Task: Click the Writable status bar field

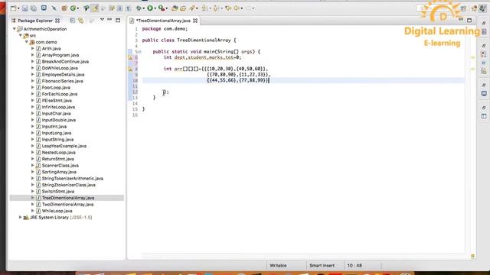Action: 278,266
